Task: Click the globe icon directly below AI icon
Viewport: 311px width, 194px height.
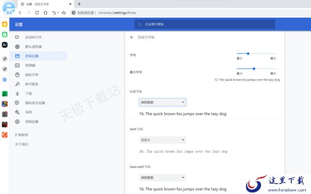Action: tap(5, 59)
